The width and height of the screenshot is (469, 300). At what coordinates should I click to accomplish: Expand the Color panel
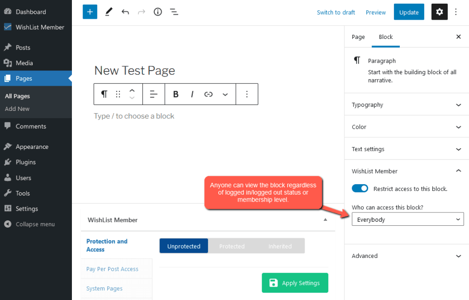pos(407,127)
